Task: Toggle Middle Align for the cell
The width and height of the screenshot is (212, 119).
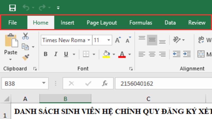Action: [x=152, y=40]
